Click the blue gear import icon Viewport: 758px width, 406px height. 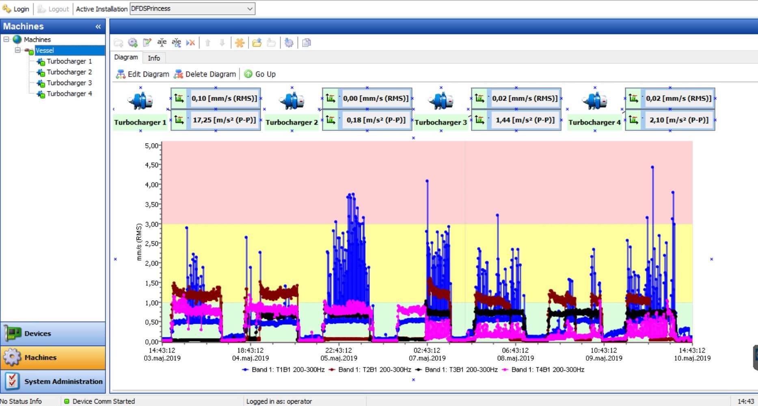pos(289,43)
